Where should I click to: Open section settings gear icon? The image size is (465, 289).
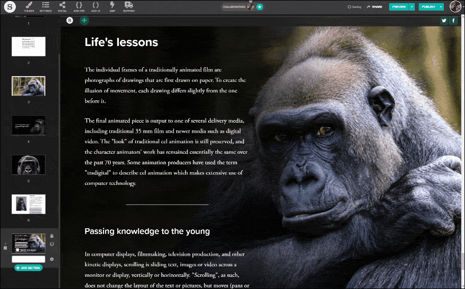[52, 259]
